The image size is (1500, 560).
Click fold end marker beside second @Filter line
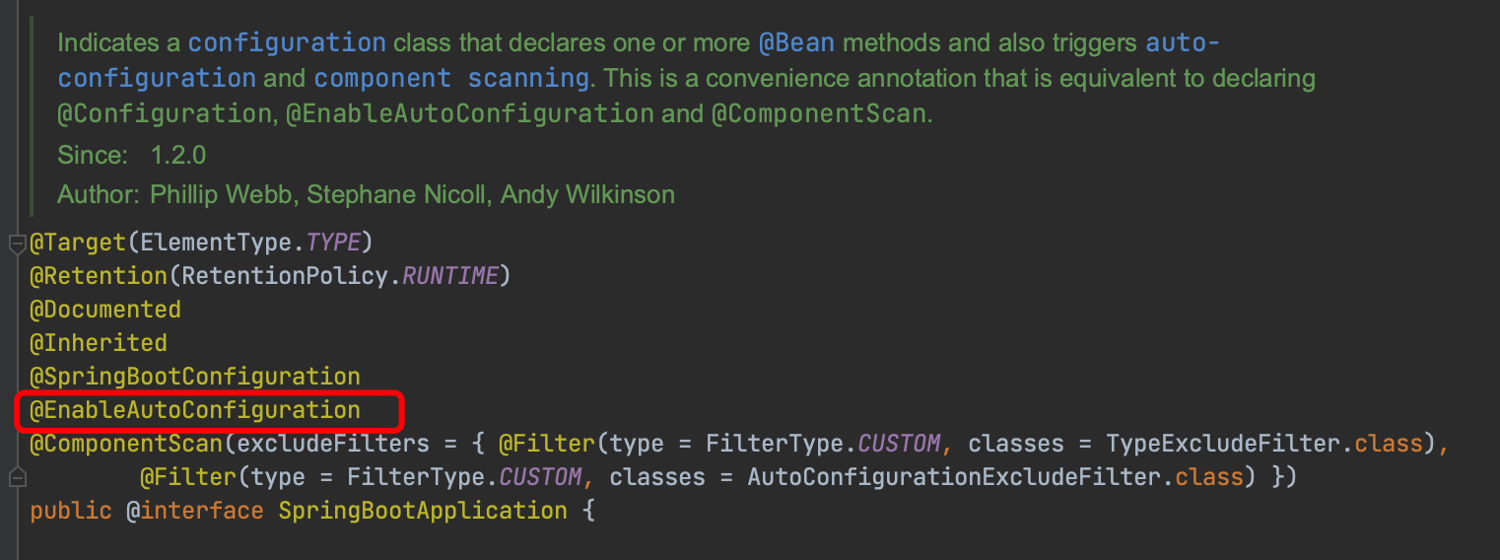[16, 478]
